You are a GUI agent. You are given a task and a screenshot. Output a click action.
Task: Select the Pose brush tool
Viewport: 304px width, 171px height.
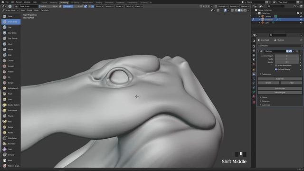pyautogui.click(x=11, y=122)
